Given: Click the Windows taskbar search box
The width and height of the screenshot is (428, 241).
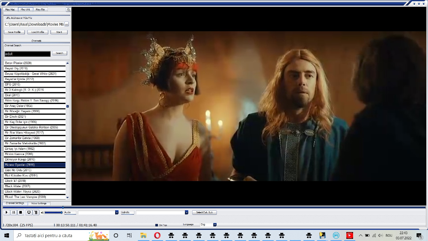Looking at the screenshot, I should (61, 235).
